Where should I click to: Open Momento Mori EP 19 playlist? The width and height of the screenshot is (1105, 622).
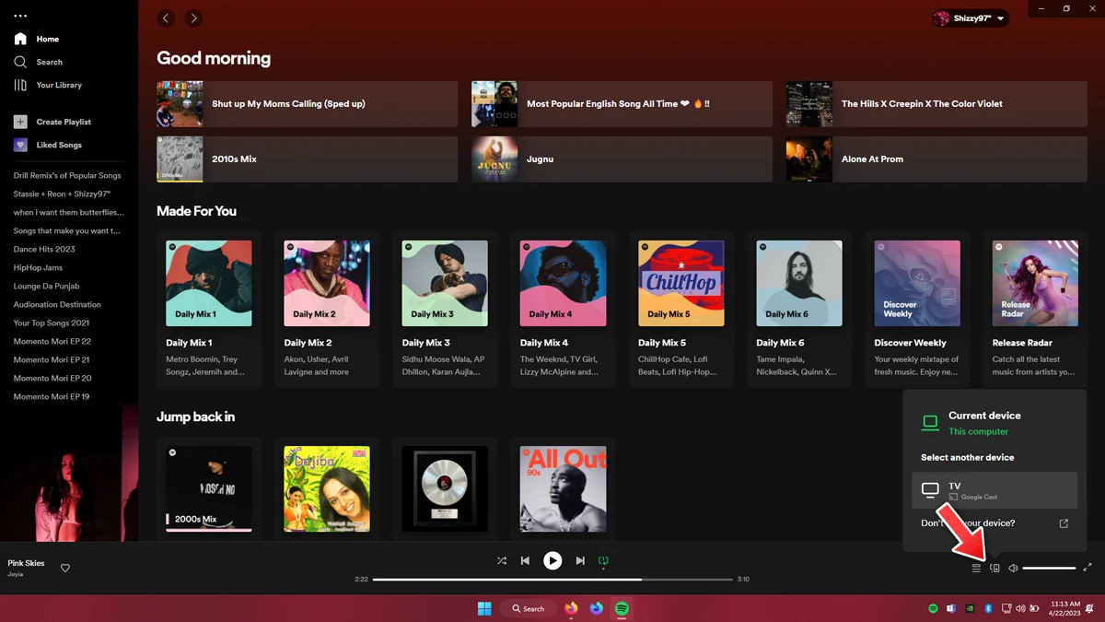tap(52, 396)
